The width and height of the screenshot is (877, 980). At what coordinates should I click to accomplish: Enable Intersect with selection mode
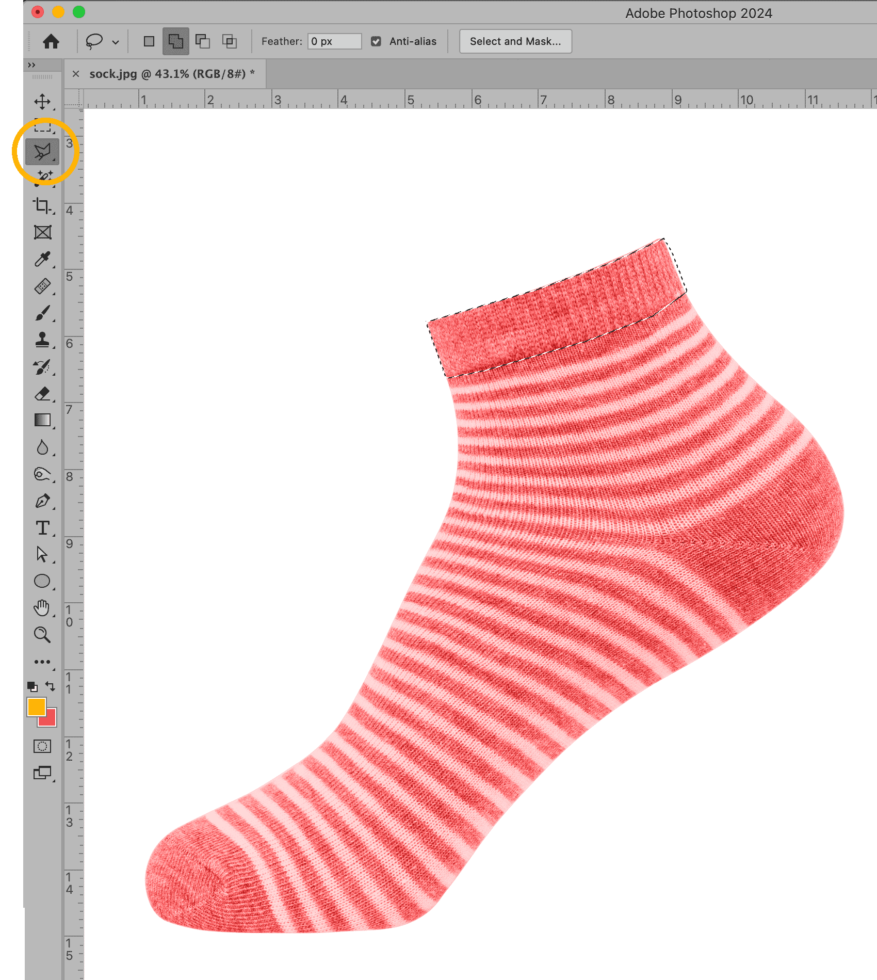click(230, 41)
